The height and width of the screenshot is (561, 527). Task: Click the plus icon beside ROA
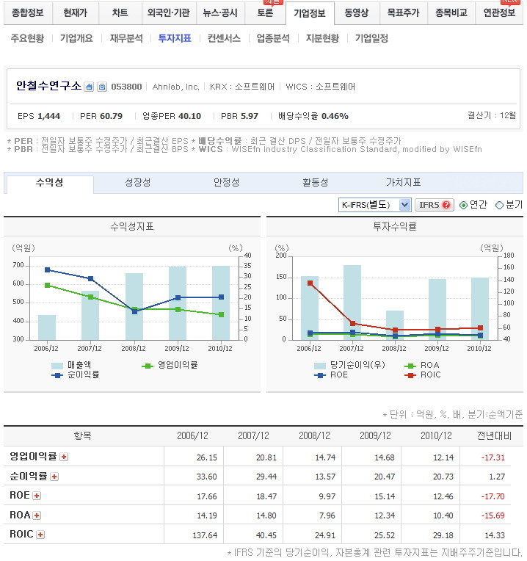tap(37, 515)
